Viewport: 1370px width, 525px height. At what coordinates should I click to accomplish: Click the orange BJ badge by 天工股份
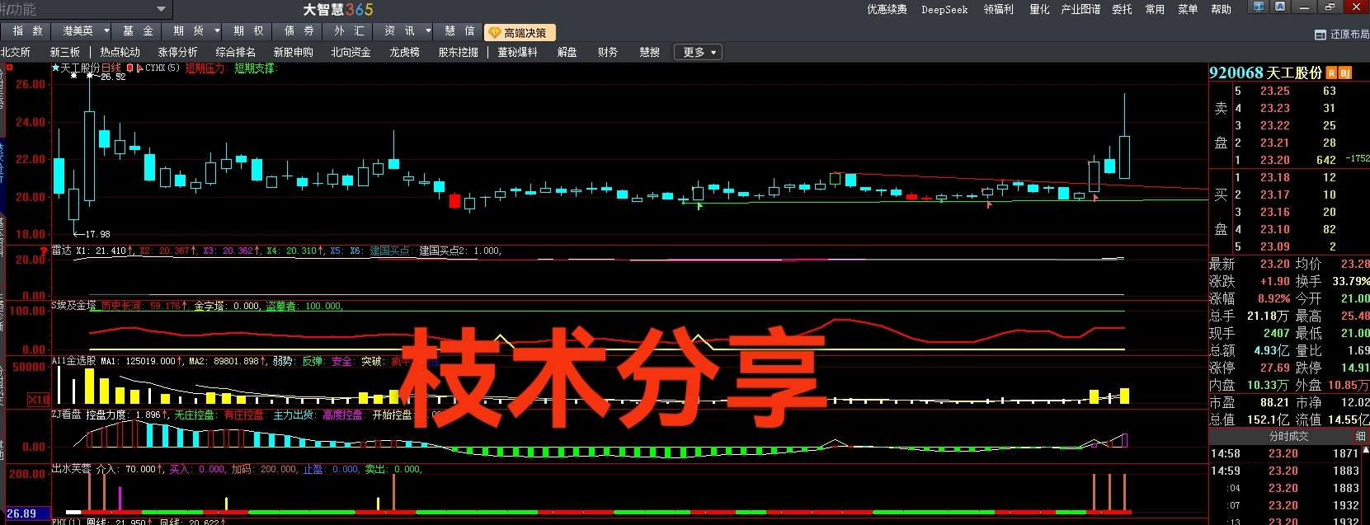[1345, 73]
